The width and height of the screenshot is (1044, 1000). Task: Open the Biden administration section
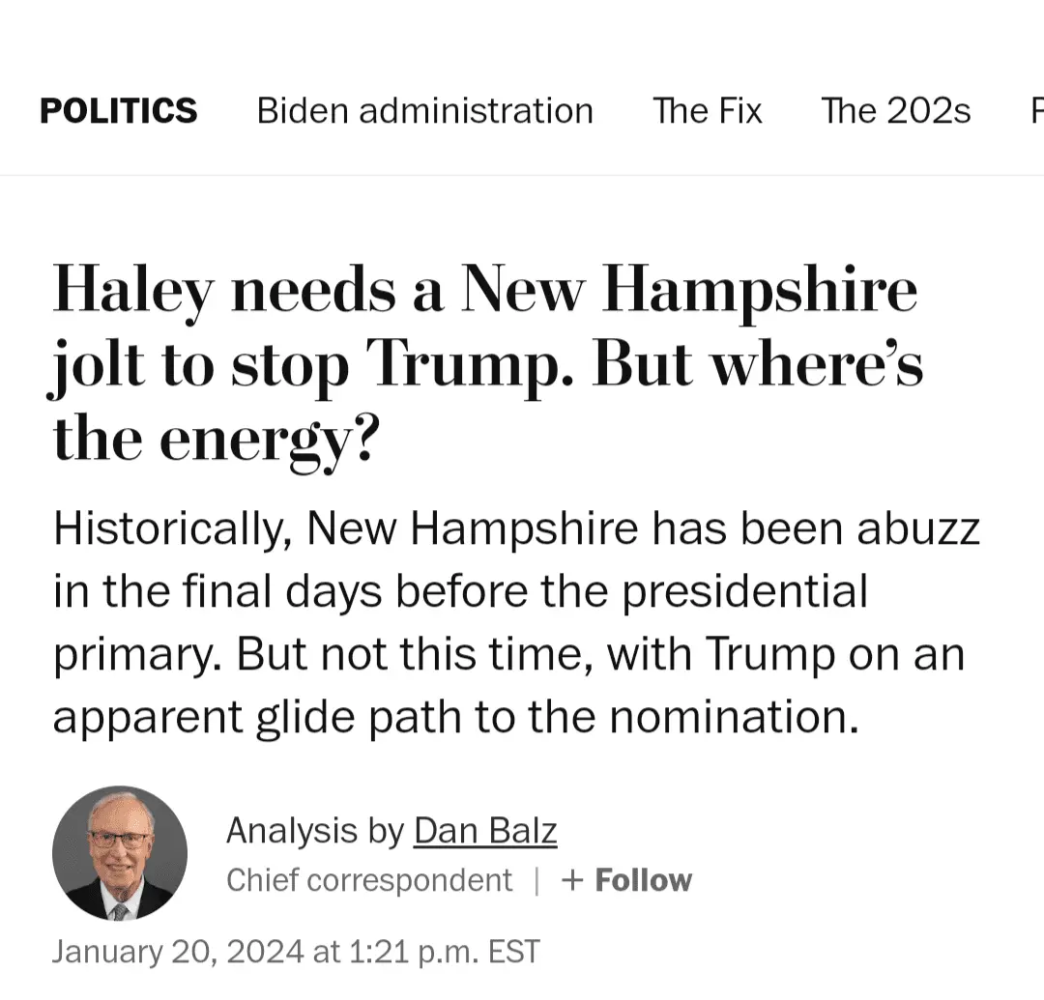pyautogui.click(x=424, y=110)
